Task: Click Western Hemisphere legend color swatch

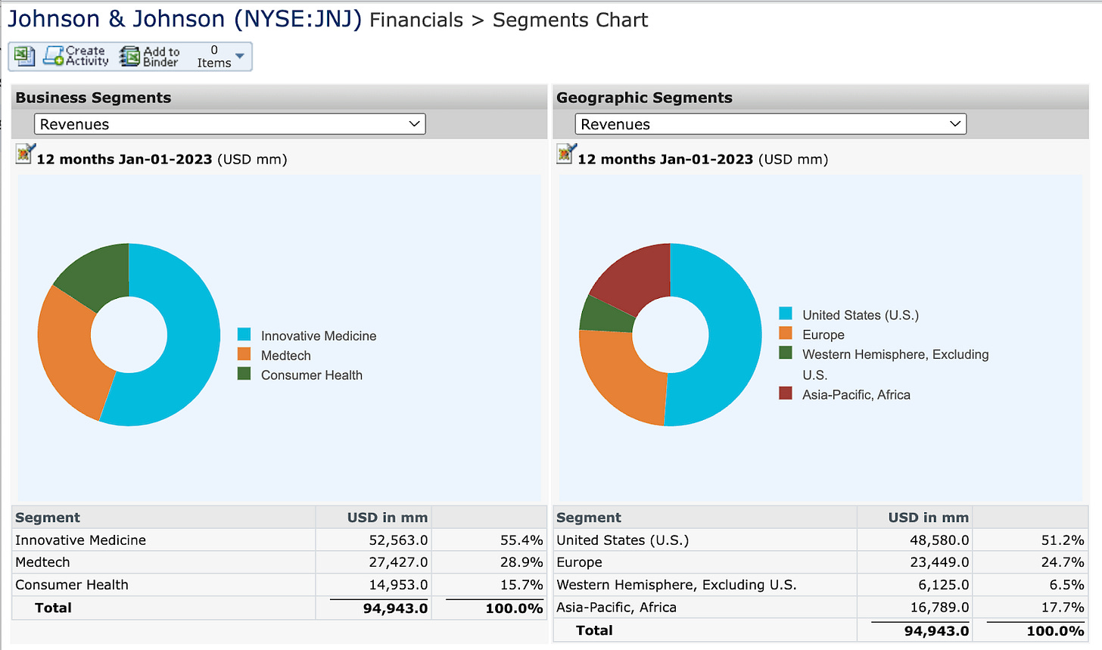Action: point(786,353)
